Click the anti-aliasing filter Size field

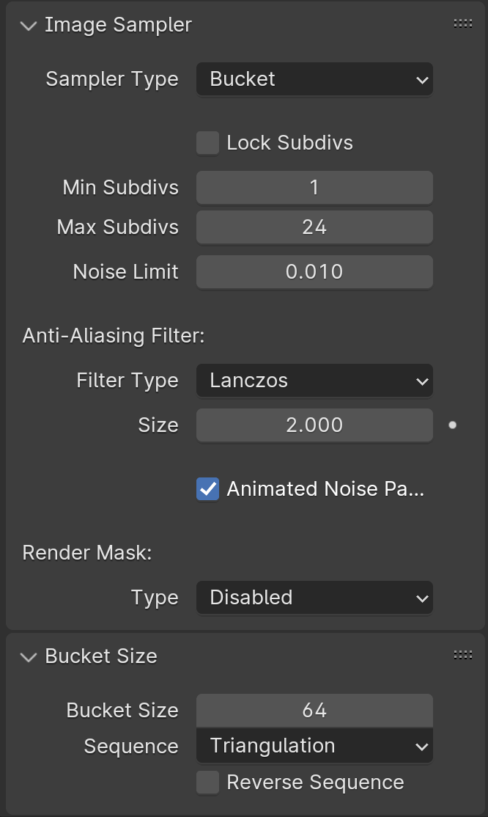tap(314, 425)
